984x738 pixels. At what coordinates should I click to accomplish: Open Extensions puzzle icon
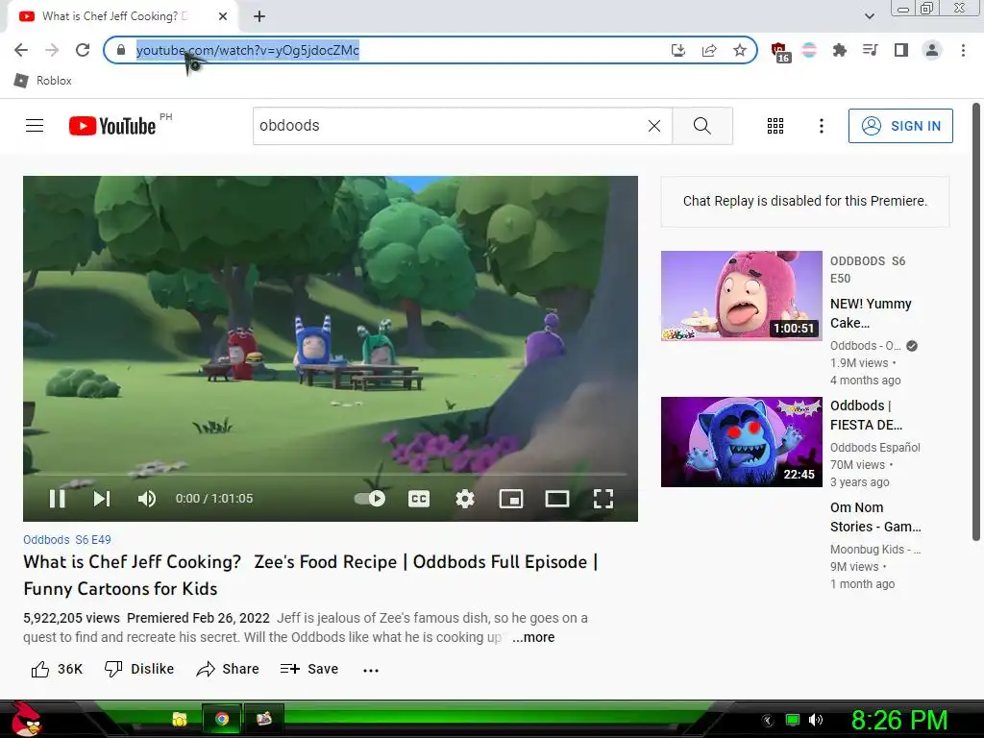(x=839, y=50)
